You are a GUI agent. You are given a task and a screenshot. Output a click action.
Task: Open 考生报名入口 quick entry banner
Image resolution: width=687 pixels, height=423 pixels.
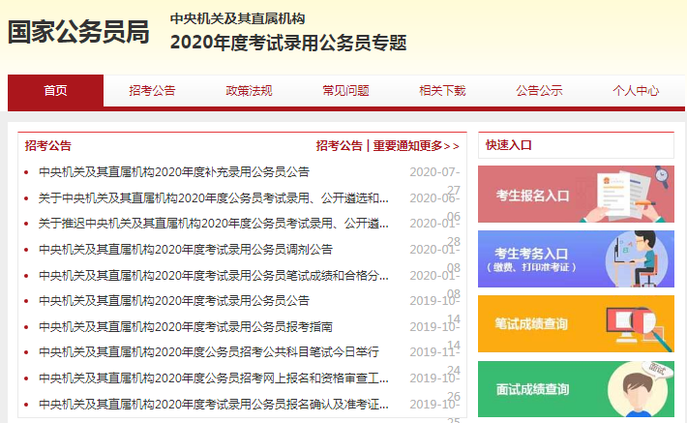pyautogui.click(x=576, y=195)
